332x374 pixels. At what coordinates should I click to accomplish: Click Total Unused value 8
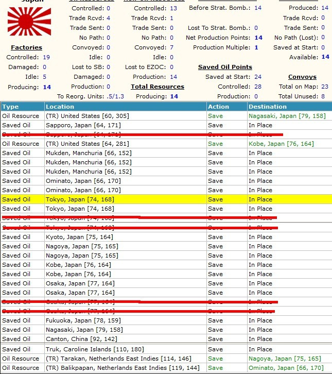click(323, 96)
